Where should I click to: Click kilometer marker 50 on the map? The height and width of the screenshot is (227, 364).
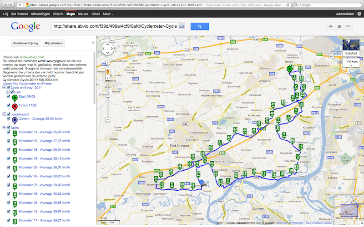pos(283,103)
